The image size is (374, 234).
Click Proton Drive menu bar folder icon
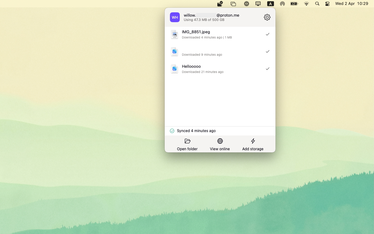point(220,4)
